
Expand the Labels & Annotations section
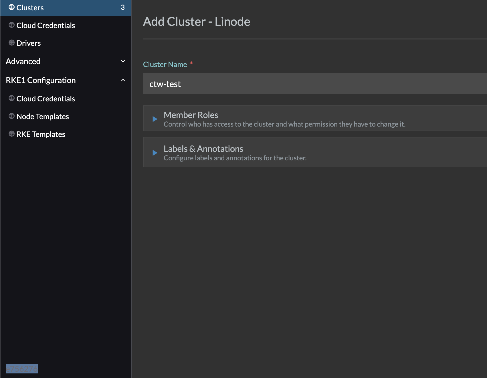(x=203, y=149)
